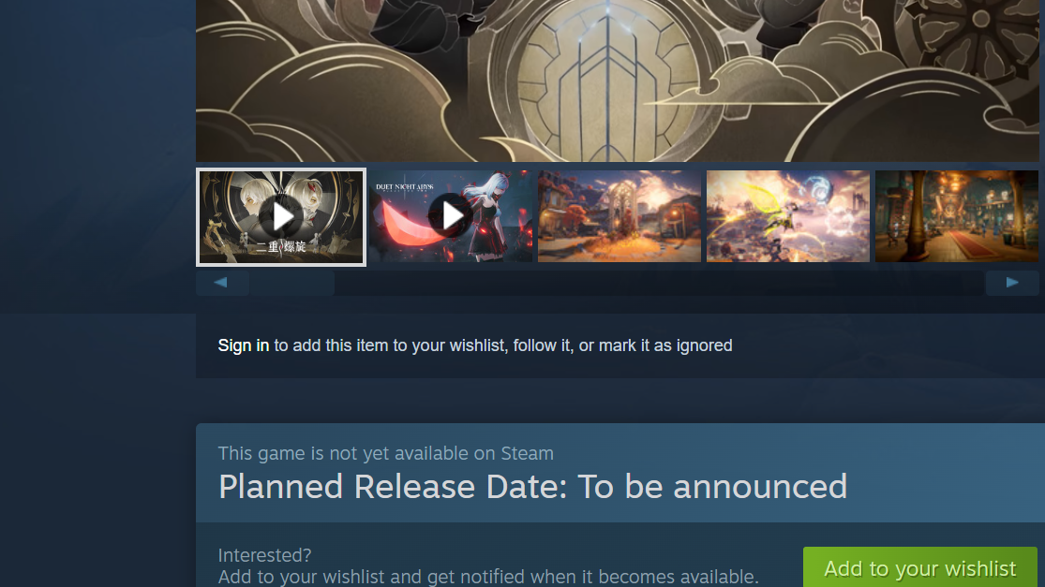1045x587 pixels.
Task: Click the wishlist sign-in notice bar
Action: tap(620, 345)
